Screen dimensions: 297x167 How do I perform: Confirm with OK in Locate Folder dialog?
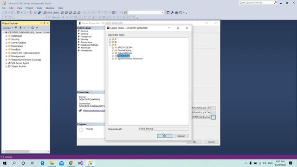[164, 136]
